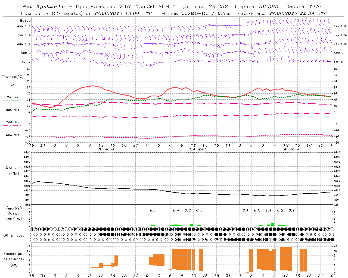Click the "28 июня" date label

(x=105, y=149)
